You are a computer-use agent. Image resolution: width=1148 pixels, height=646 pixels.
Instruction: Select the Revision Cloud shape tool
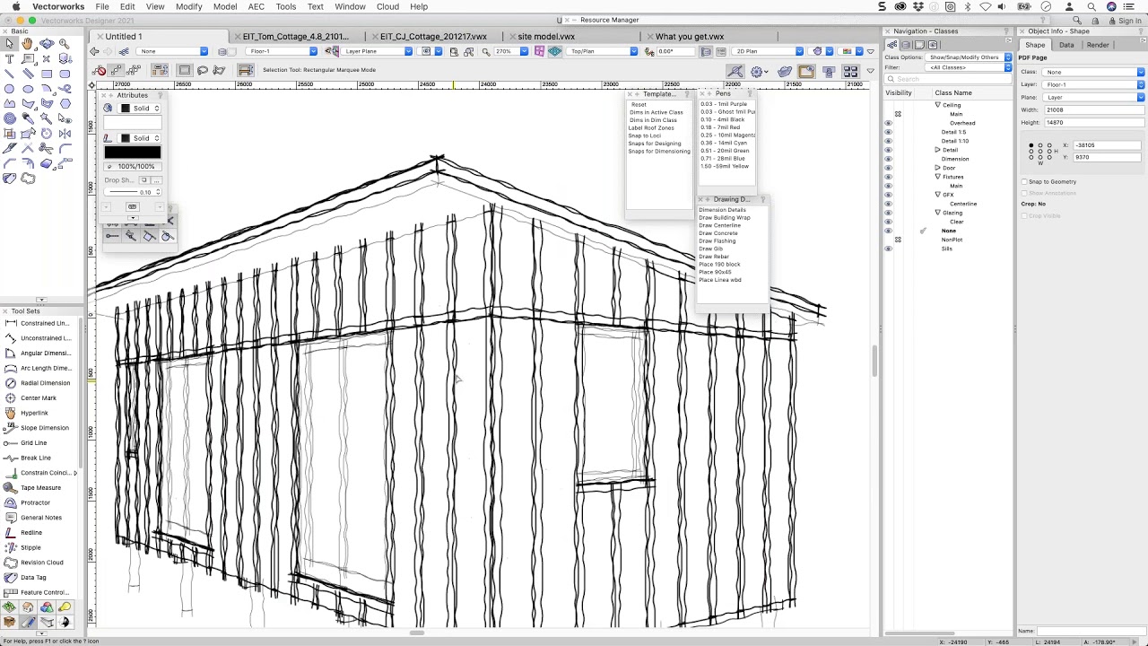click(28, 179)
